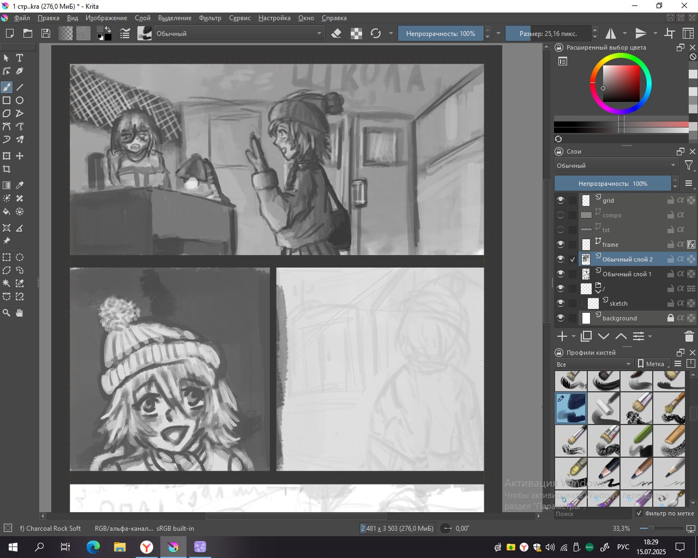Viewport: 698px width, 558px height.
Task: Hide the frame layer
Action: 561,244
